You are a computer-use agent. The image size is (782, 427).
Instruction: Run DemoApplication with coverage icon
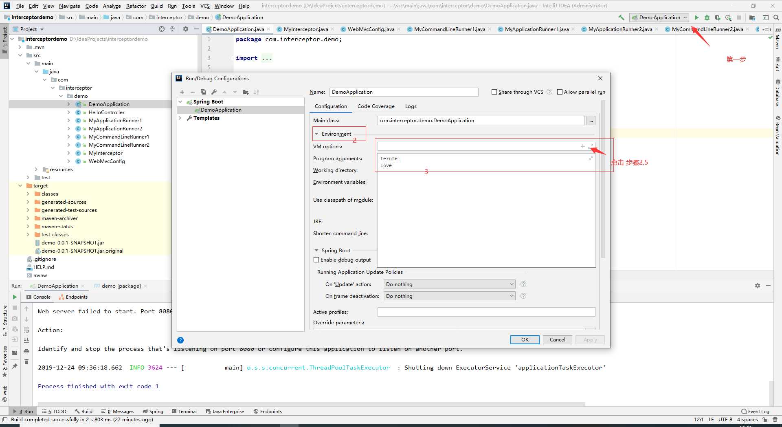(x=718, y=18)
